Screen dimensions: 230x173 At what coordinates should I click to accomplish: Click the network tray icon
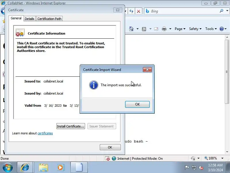(194, 168)
